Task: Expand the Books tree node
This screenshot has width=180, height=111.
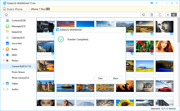Action: tap(4, 49)
